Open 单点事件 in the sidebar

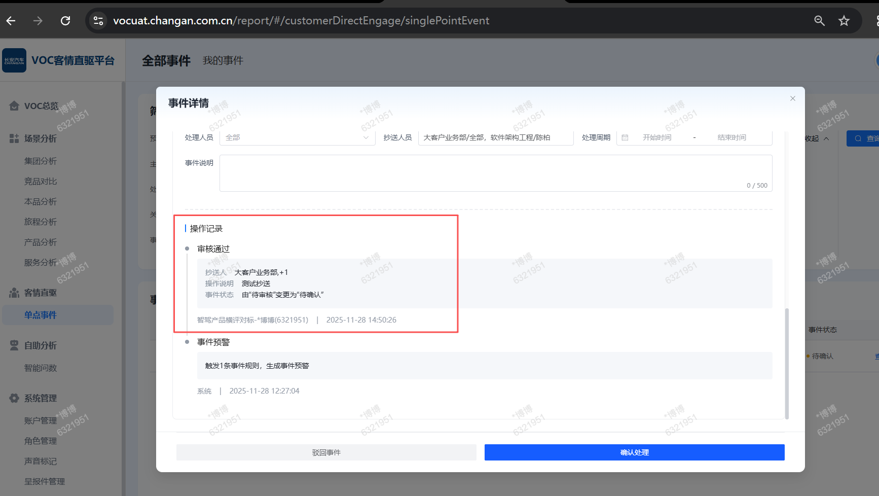[x=41, y=315]
